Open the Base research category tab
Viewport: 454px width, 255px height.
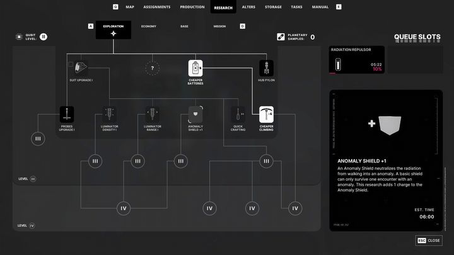[x=184, y=26]
